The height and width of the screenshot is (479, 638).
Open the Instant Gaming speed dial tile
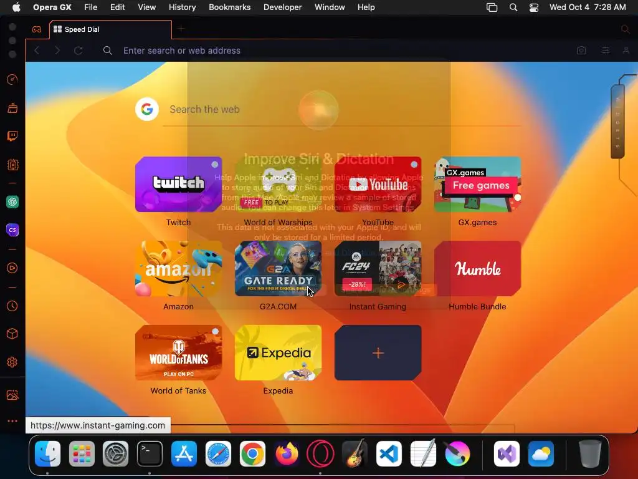click(x=378, y=268)
